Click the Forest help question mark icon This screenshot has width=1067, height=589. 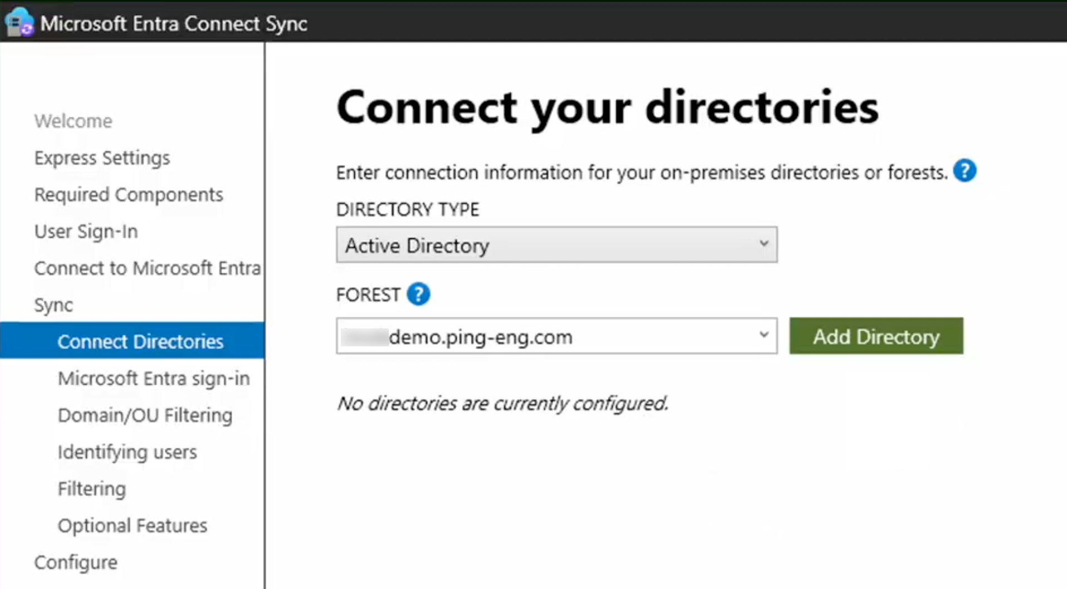click(x=419, y=294)
